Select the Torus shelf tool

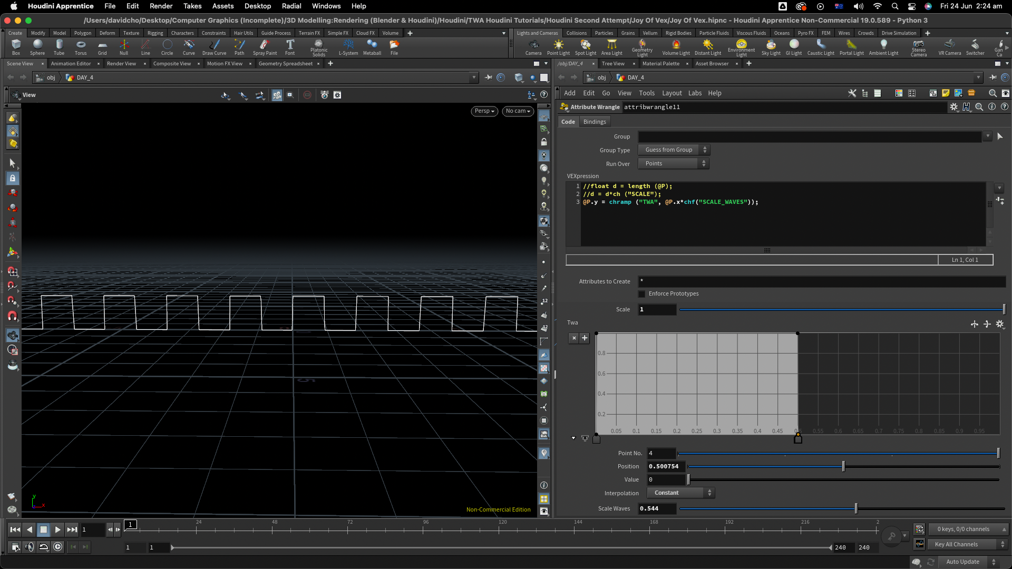click(x=81, y=46)
